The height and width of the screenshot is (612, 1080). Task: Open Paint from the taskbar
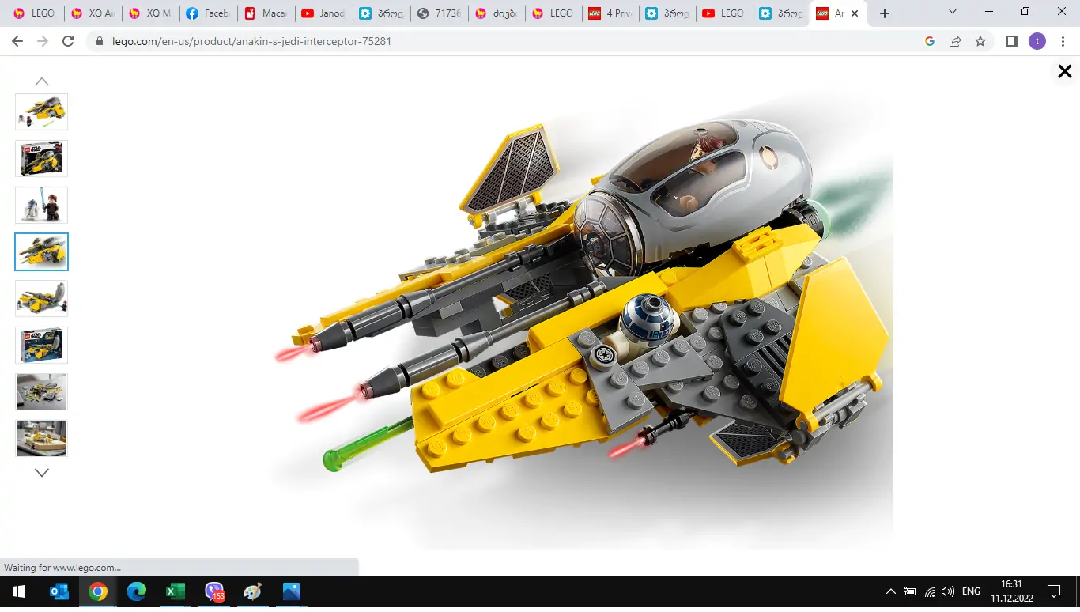pyautogui.click(x=253, y=591)
